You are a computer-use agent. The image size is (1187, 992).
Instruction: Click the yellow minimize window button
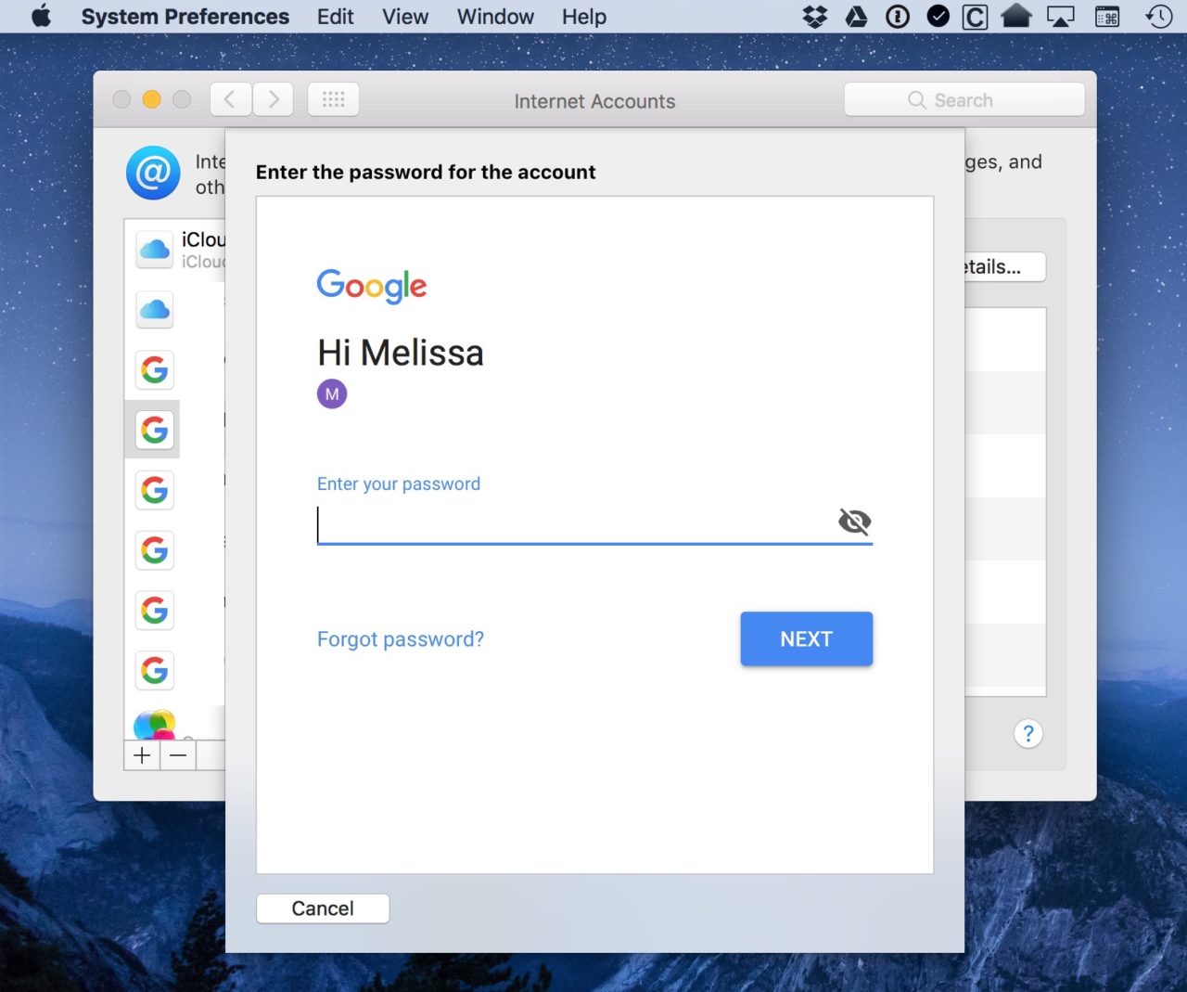point(152,99)
